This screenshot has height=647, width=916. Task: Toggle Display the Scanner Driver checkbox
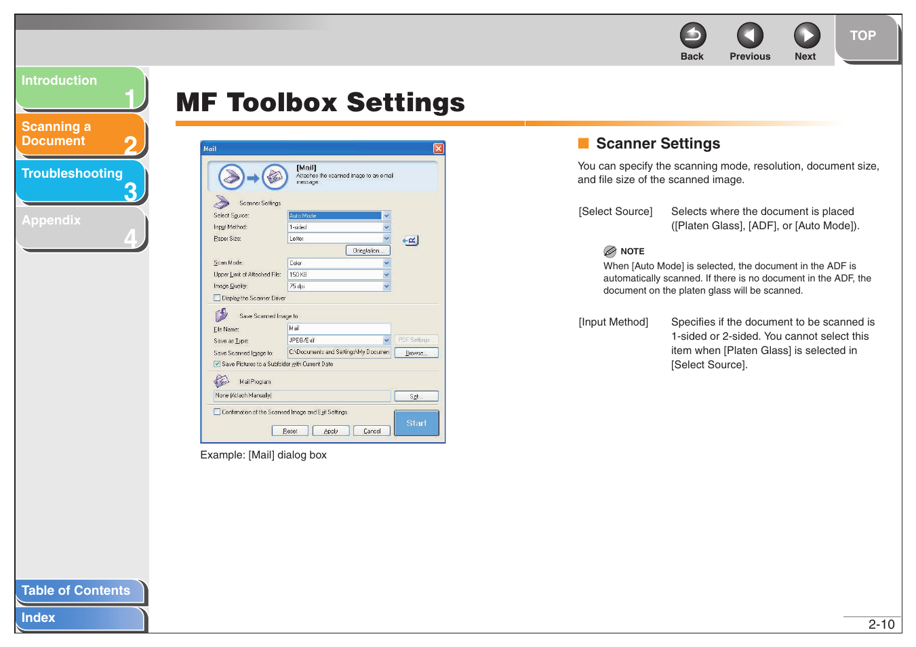(217, 298)
